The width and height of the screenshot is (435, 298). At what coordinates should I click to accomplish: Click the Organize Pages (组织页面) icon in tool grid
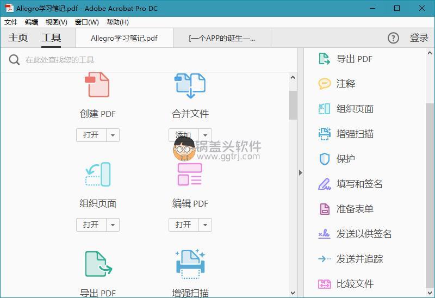(x=98, y=174)
